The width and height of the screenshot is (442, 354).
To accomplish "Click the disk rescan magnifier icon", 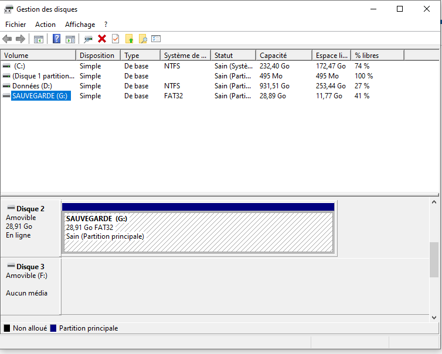I will click(89, 39).
